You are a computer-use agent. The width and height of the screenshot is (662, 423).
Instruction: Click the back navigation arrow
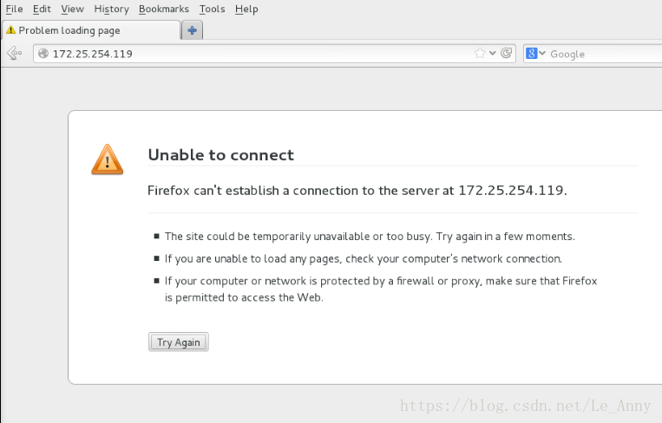click(14, 54)
